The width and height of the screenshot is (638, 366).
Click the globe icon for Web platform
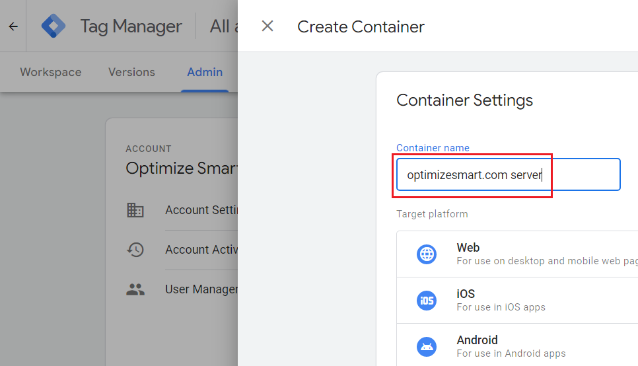tap(427, 254)
